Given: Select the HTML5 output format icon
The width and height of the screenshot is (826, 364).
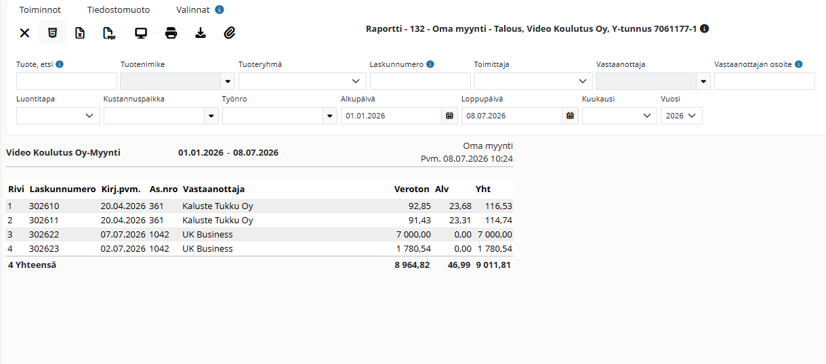Looking at the screenshot, I should pyautogui.click(x=52, y=33).
